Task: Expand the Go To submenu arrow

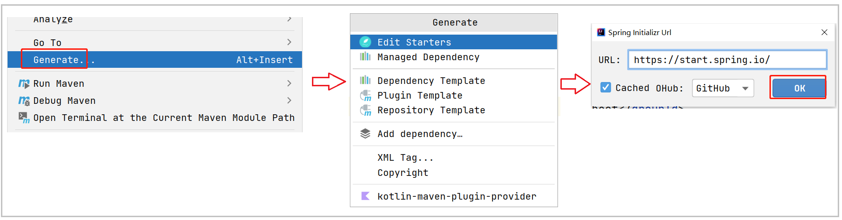Action: [289, 42]
